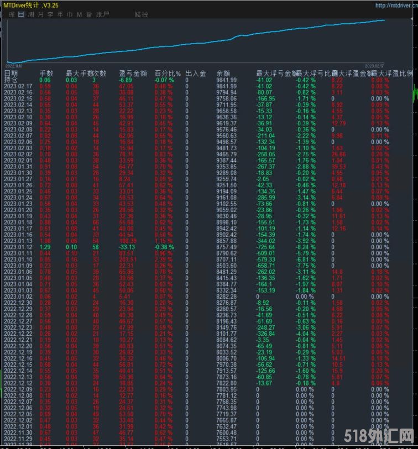The height and width of the screenshot is (449, 418).
Task: Switch to the 年 yearly tab
Action: tap(60, 14)
